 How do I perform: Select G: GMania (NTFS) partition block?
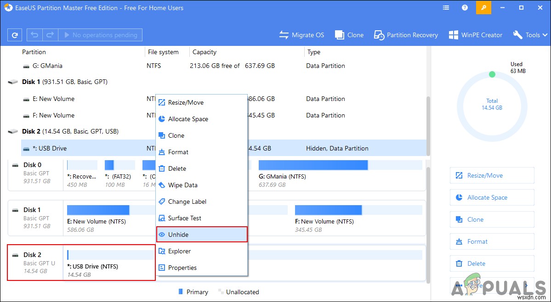pos(340,173)
